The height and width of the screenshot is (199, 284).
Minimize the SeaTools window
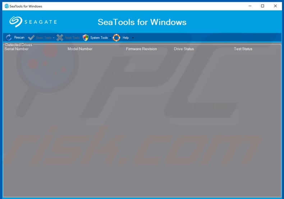[250, 6]
